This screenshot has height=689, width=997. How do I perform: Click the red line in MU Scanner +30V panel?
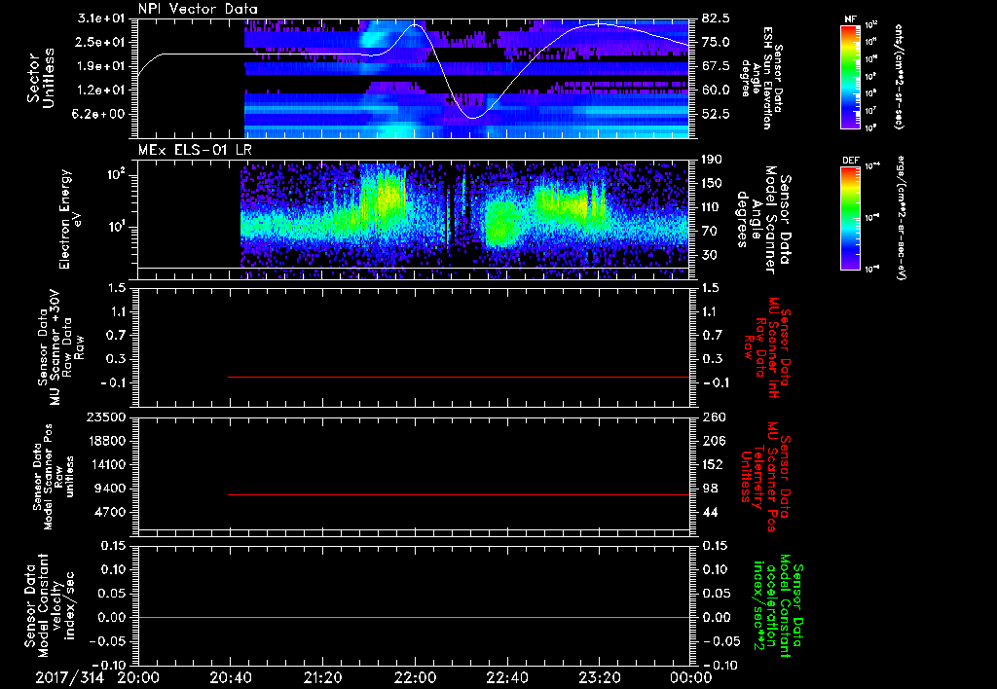[x=459, y=377]
